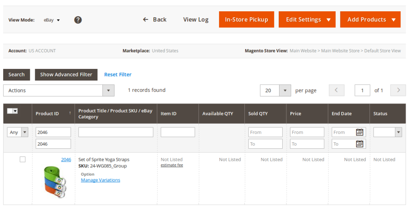The height and width of the screenshot is (206, 413).
Task: Click the help question mark icon
Action: (78, 20)
